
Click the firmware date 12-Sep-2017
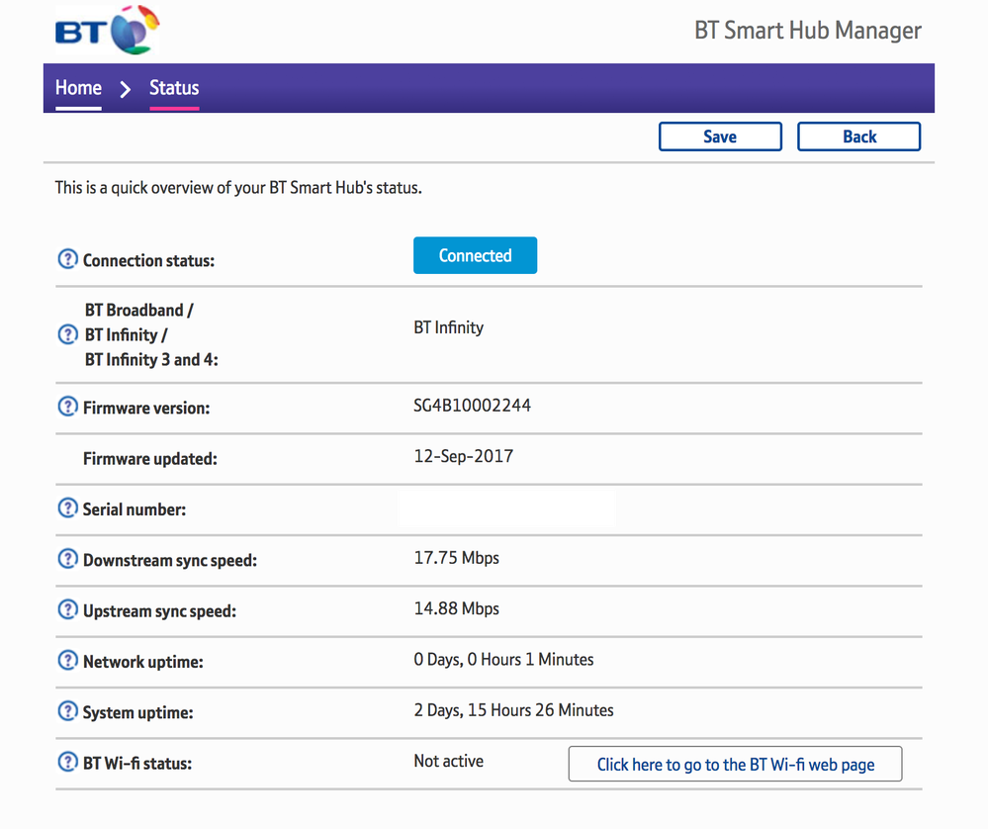[463, 456]
